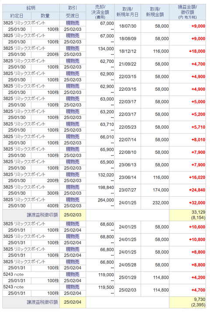Click the 取引 column header
Image resolution: width=210 pixels, height=312 pixels.
(x=73, y=8)
